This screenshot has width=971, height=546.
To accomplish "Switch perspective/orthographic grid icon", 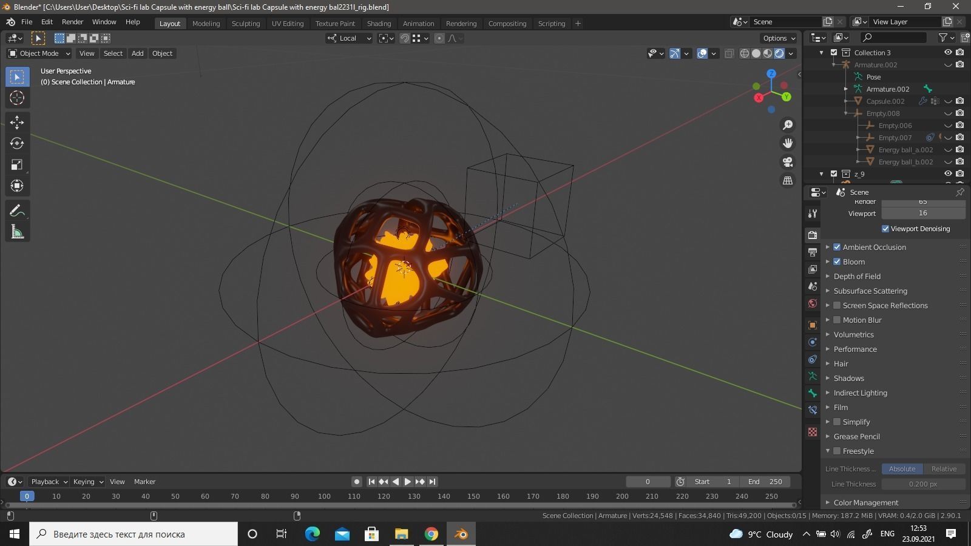I will click(x=788, y=181).
